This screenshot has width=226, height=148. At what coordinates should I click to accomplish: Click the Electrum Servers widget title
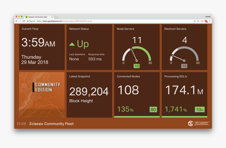175,29
